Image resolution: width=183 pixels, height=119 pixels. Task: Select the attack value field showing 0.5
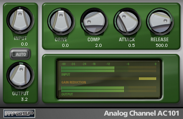131,45
